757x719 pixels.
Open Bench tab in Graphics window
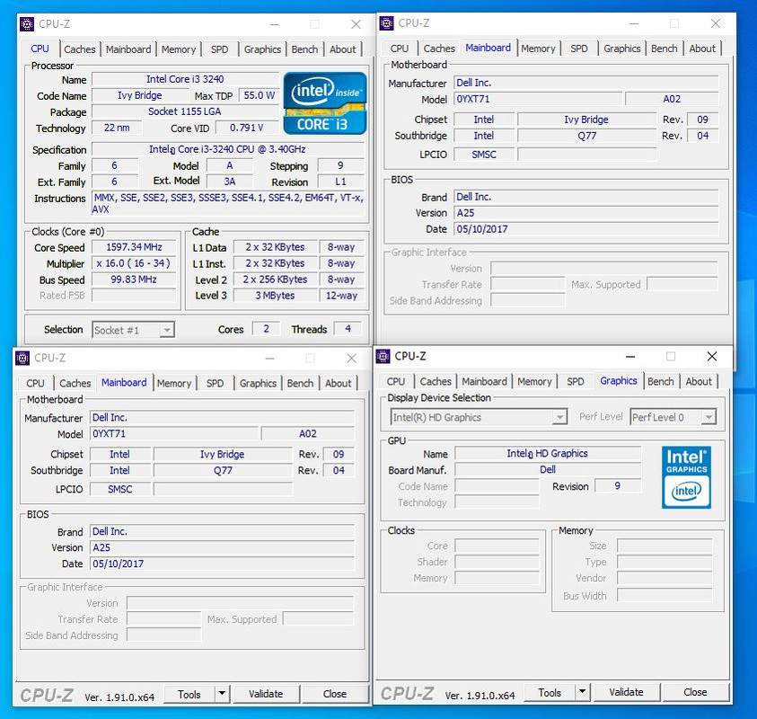pos(660,381)
